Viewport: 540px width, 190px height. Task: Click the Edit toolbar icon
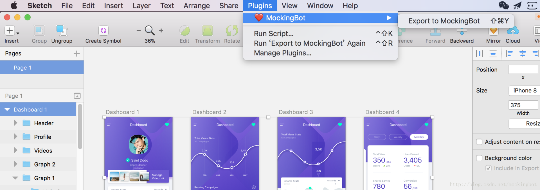(184, 30)
